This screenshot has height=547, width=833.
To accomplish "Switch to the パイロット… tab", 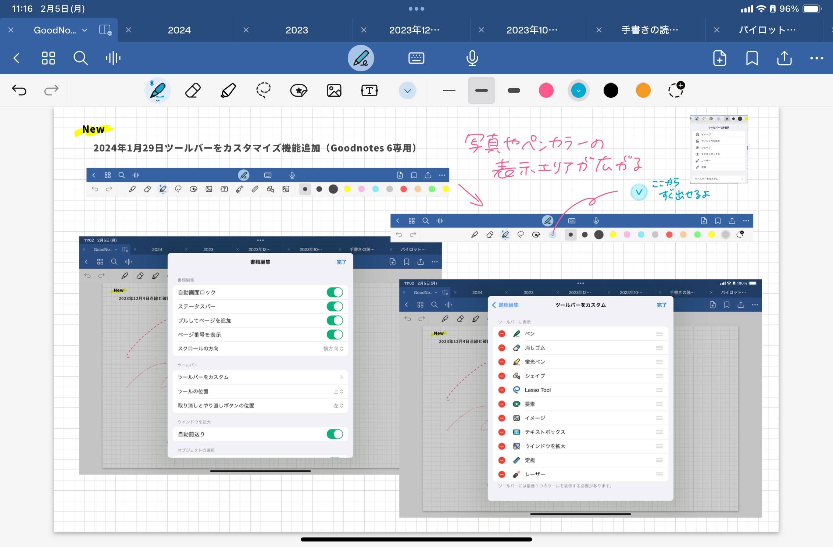I will click(x=767, y=30).
